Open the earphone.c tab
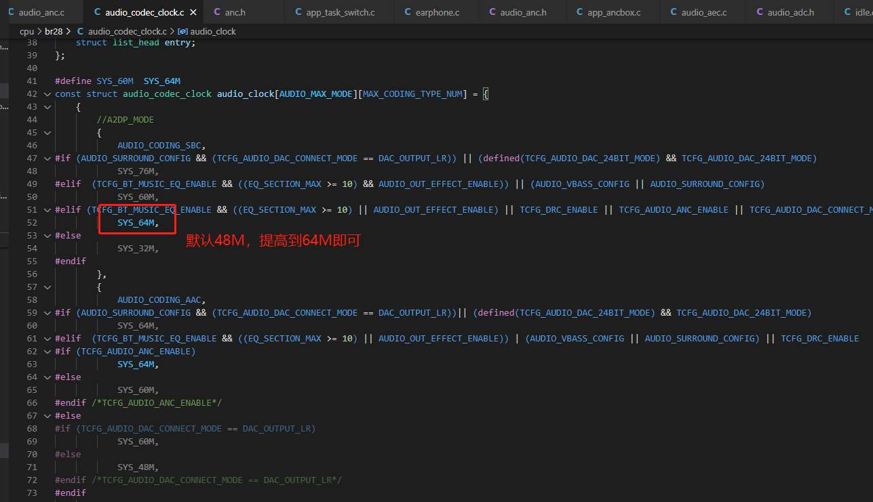 (x=438, y=13)
